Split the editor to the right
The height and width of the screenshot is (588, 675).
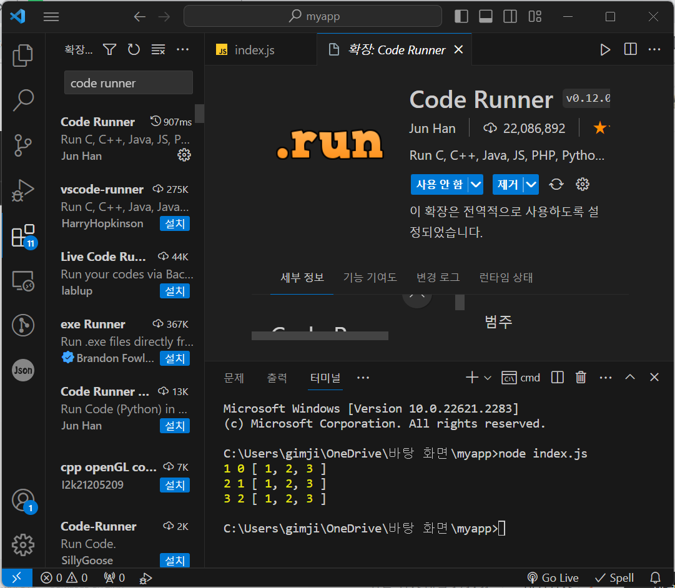click(630, 49)
